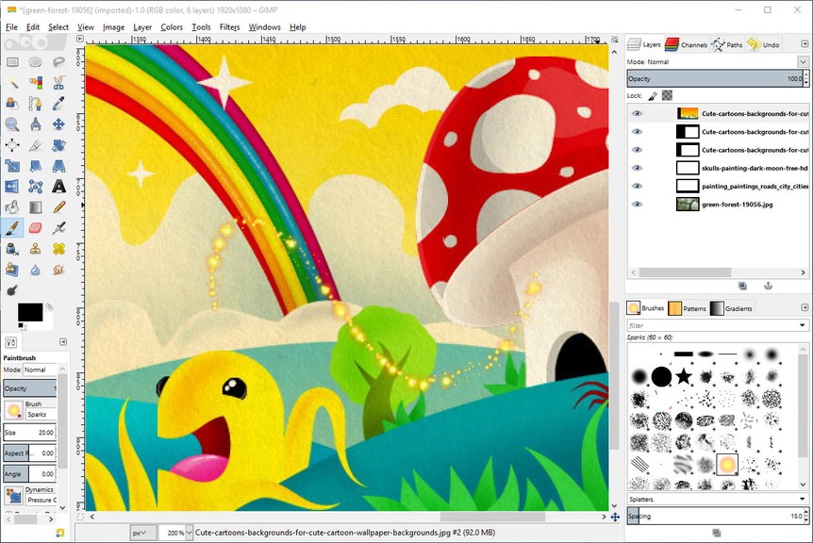The height and width of the screenshot is (543, 813).
Task: Toggle visibility of skulls-painting layer
Action: click(637, 168)
